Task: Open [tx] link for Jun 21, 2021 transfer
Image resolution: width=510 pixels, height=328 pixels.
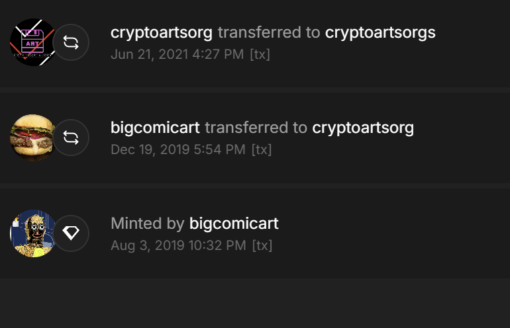Action: [260, 54]
